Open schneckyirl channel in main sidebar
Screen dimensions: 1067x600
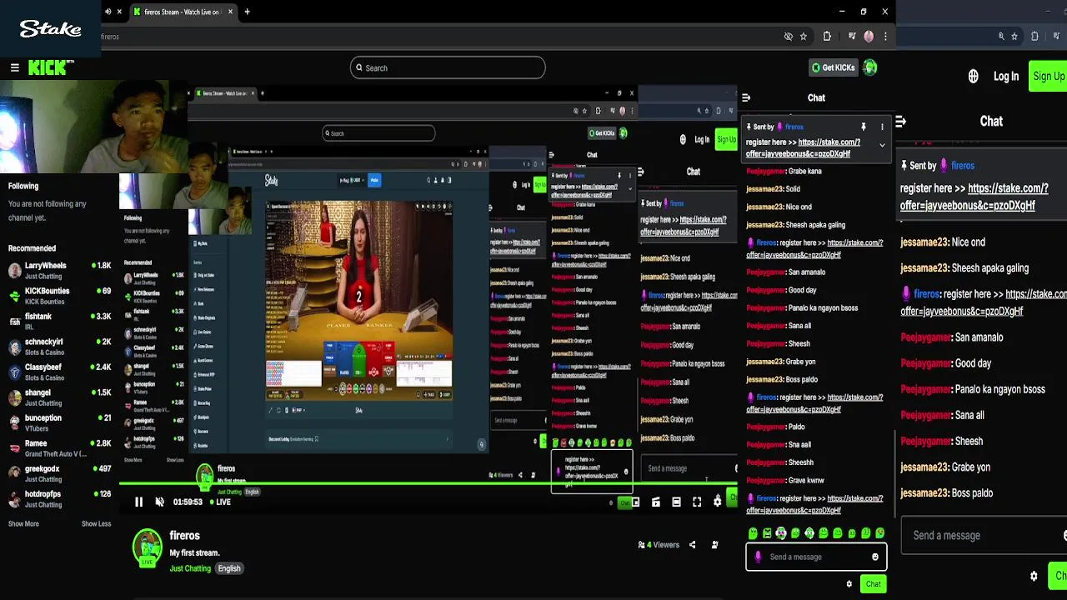tap(59, 347)
